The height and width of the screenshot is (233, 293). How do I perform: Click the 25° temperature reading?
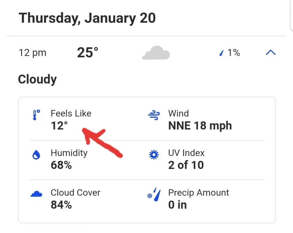88,53
